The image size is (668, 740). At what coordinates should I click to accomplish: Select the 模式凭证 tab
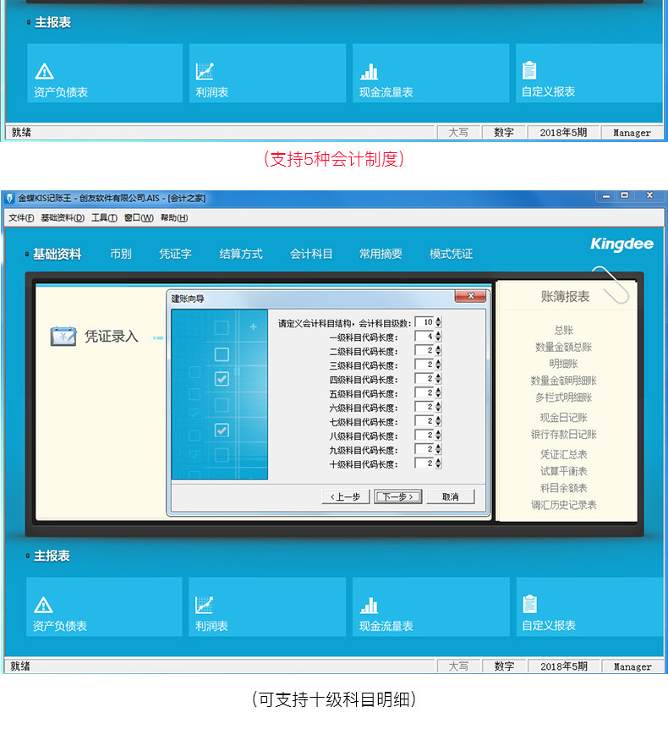click(451, 254)
